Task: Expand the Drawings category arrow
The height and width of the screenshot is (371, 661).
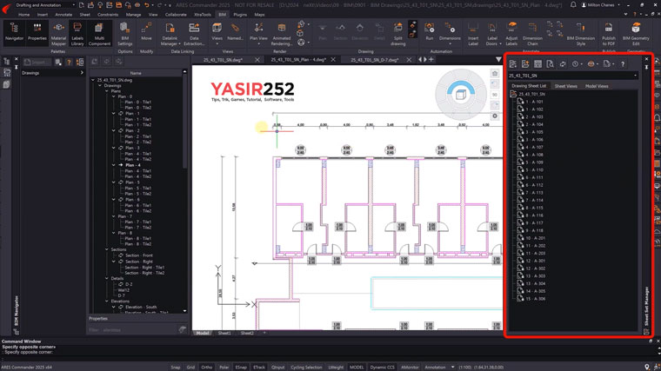Action: pos(82,73)
